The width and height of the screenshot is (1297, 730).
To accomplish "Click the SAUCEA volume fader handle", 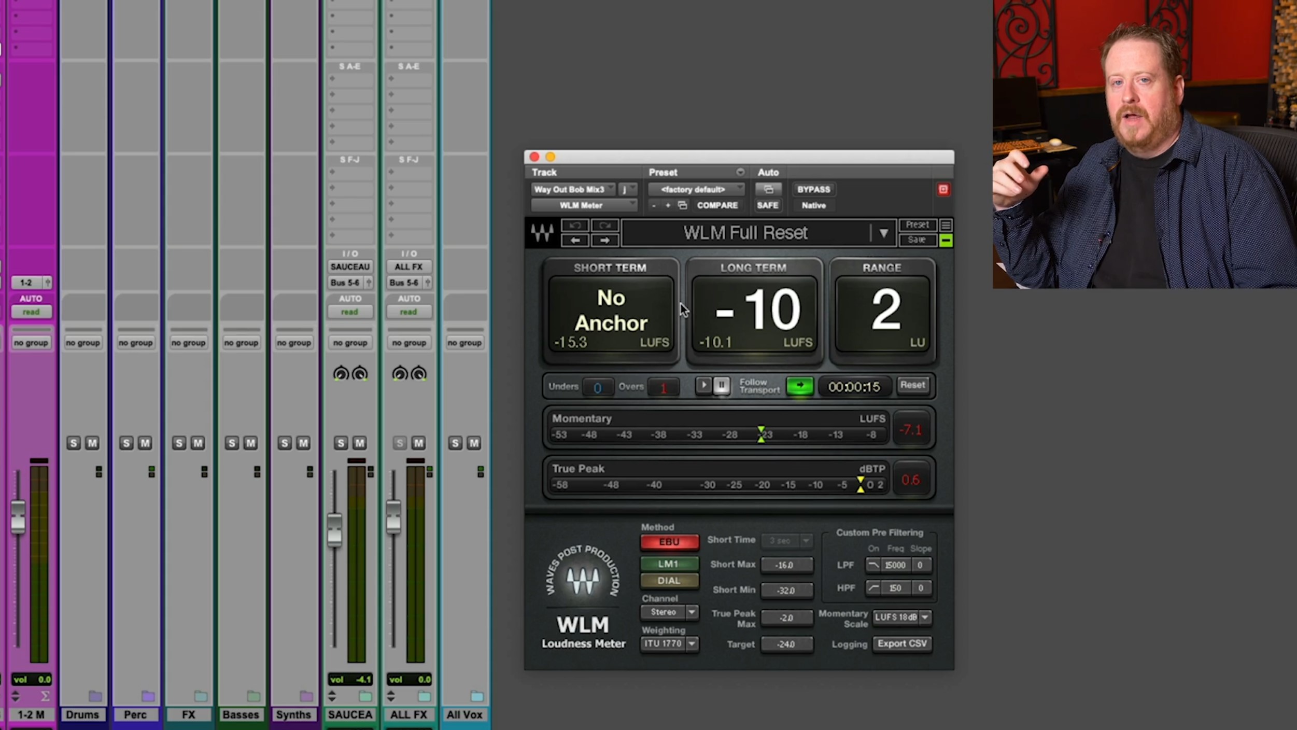I will 334,529.
